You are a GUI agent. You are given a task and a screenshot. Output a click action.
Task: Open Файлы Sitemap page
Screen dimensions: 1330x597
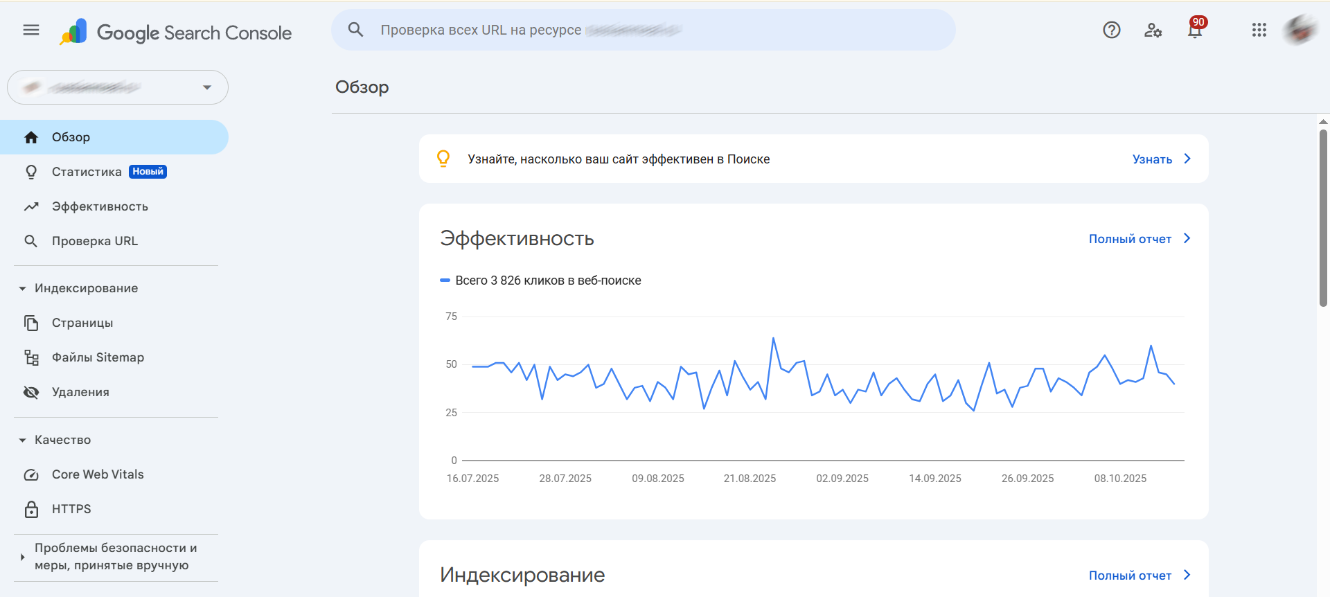tap(98, 357)
